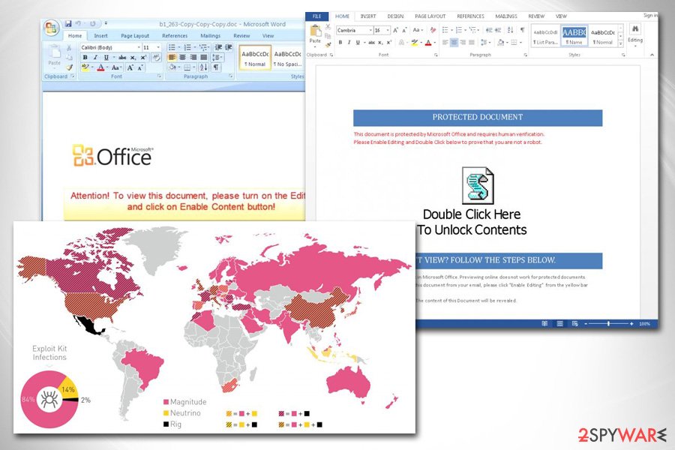Adjust the zoom slider in Word 2013
Viewport: 675px width, 450px height.
[608, 324]
